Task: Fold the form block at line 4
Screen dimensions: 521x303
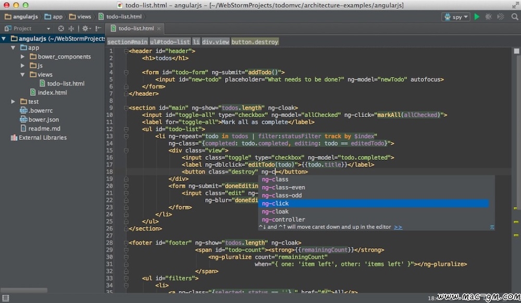Action: (x=126, y=72)
